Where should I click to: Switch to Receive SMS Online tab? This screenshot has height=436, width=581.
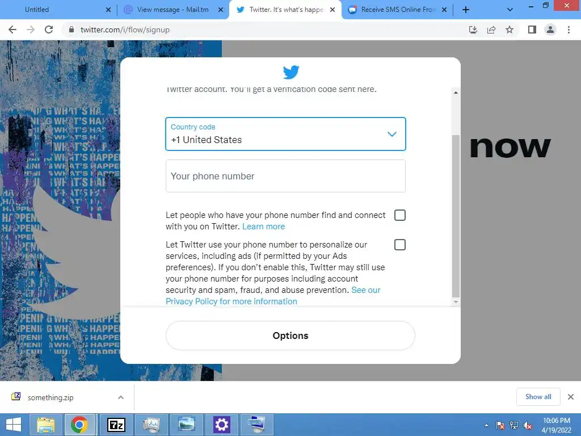click(x=397, y=10)
